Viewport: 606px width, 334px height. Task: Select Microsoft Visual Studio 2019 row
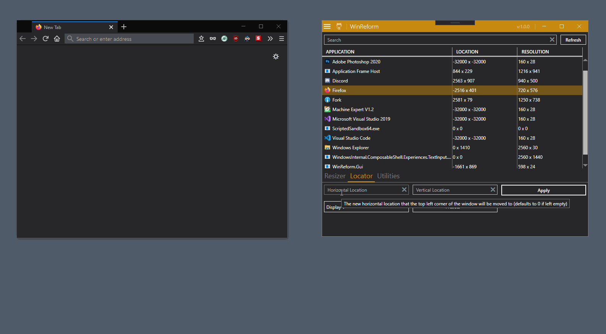tap(452, 119)
